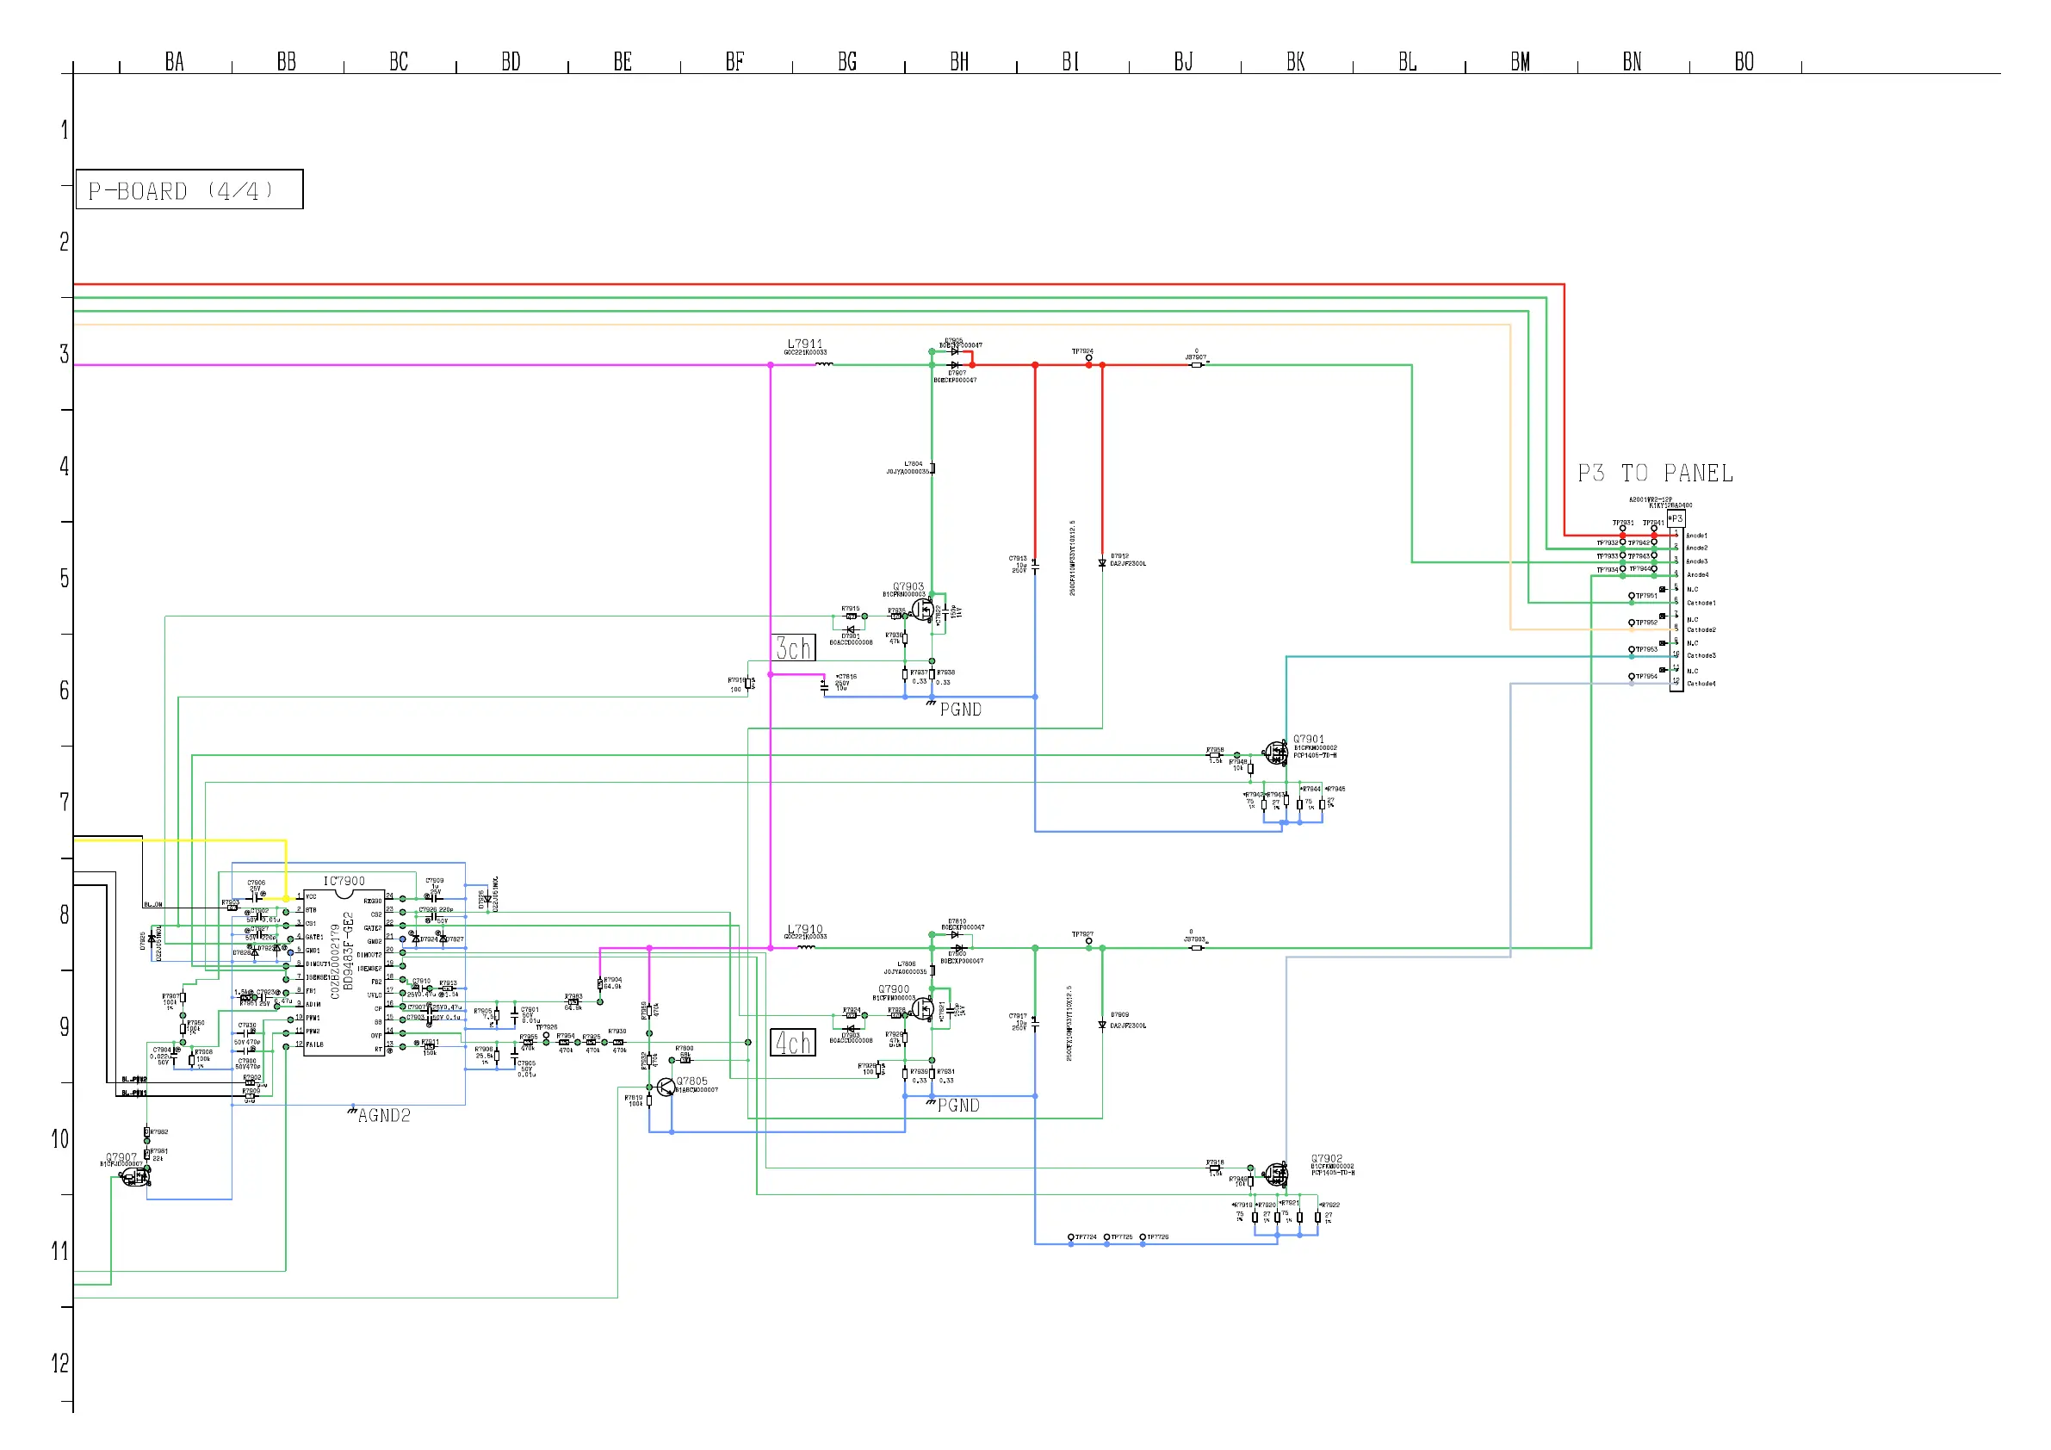Click the P-BOARD (4/4) title box
This screenshot has height=1450, width=2051.
coord(189,189)
